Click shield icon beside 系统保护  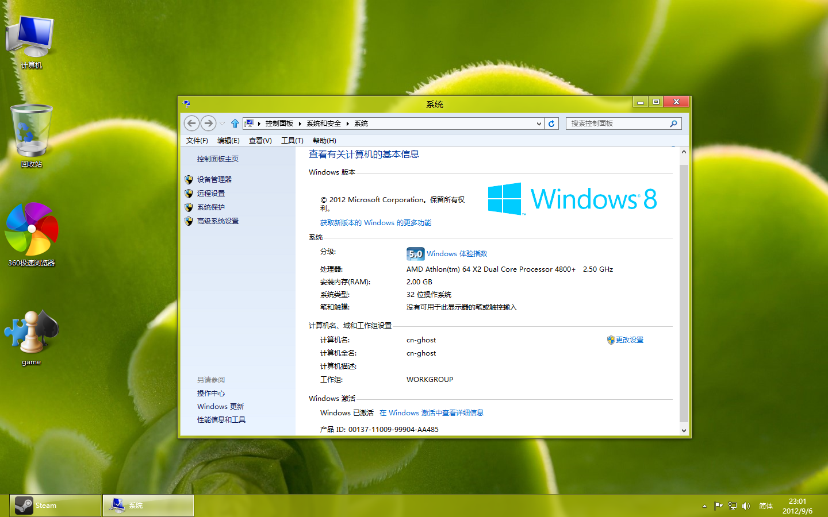pos(189,207)
